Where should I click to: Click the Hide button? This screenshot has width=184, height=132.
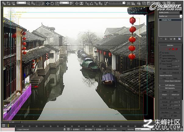(164, 73)
